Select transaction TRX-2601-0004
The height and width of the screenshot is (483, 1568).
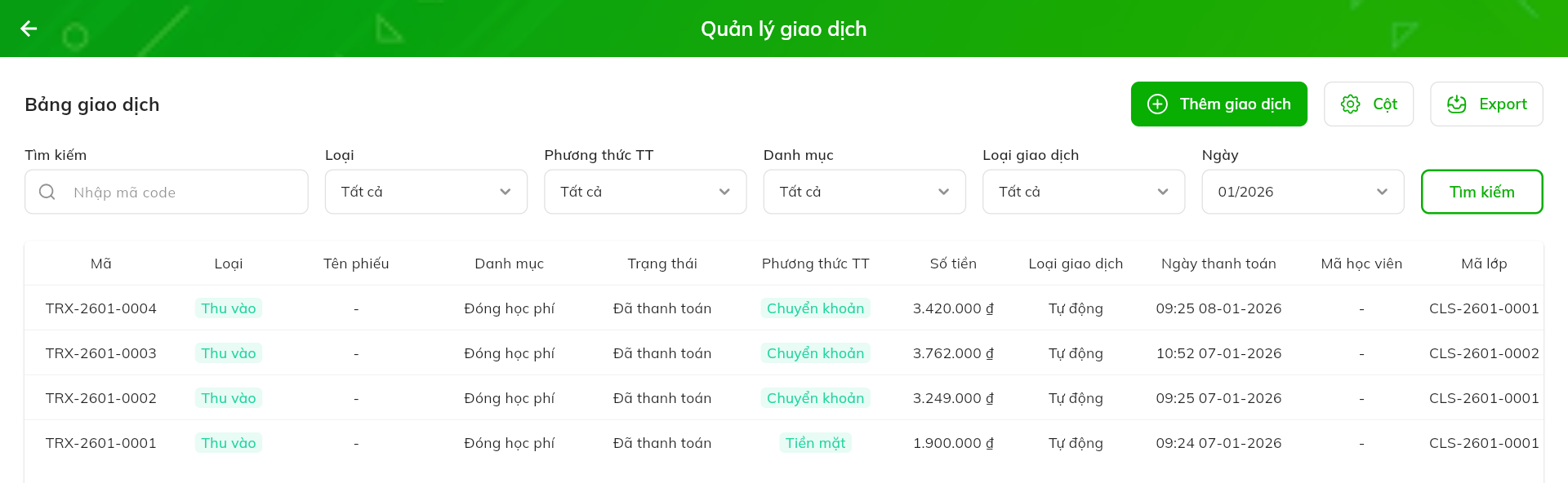pyautogui.click(x=101, y=308)
